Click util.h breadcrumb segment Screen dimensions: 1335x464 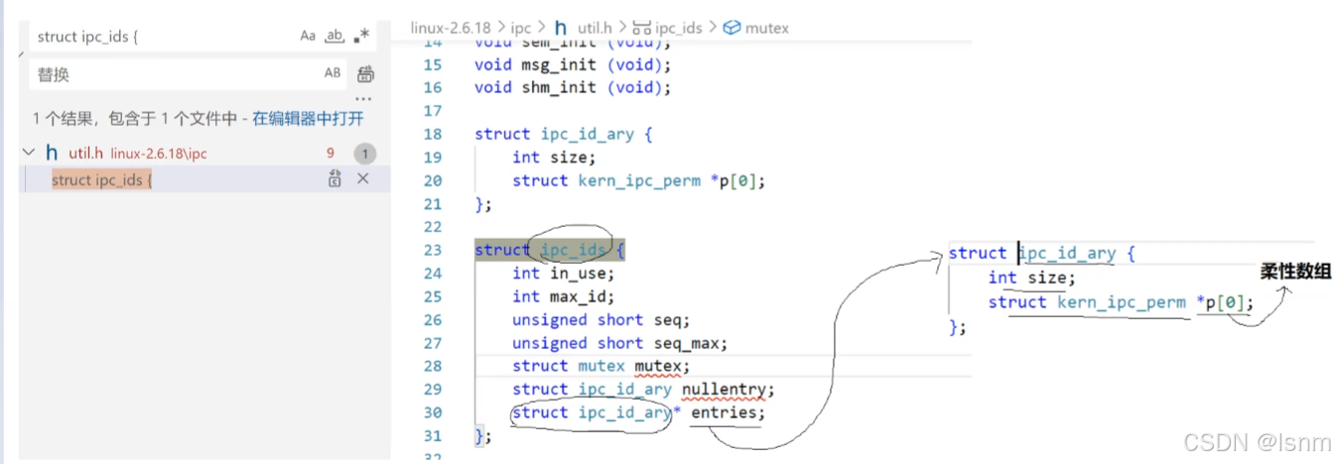point(596,28)
